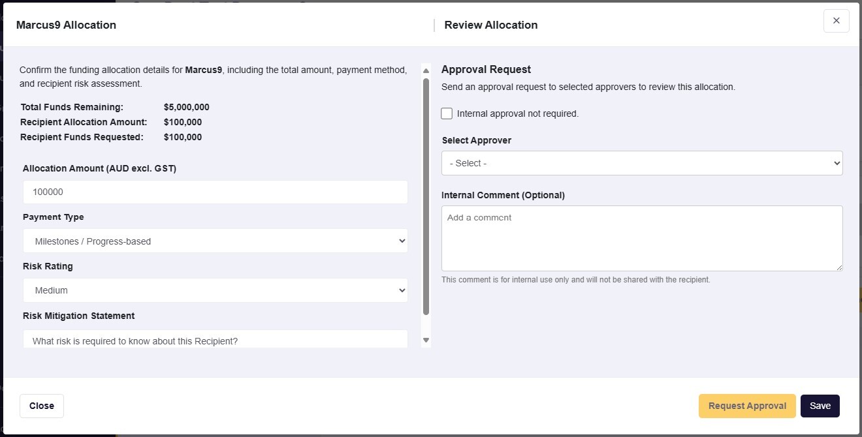Screen dimensions: 862x437
Task: Open the Select Approver dropdown
Action: 642,163
